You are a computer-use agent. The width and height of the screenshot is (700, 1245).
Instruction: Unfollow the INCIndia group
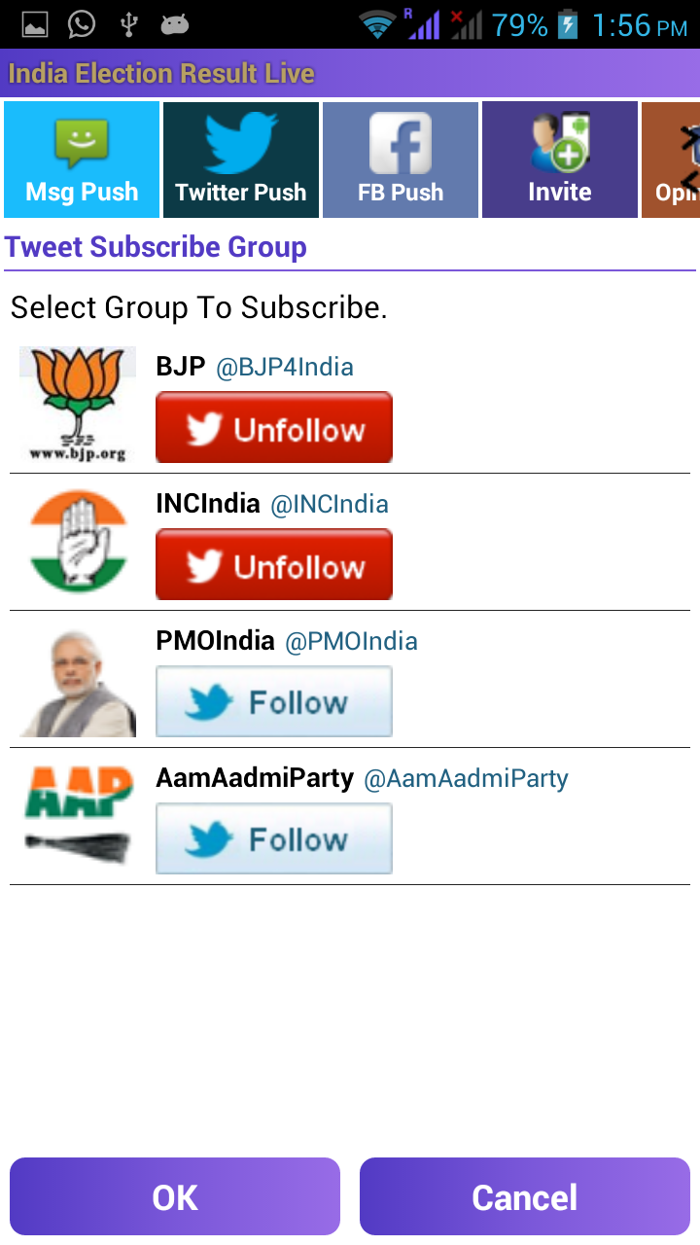point(274,565)
